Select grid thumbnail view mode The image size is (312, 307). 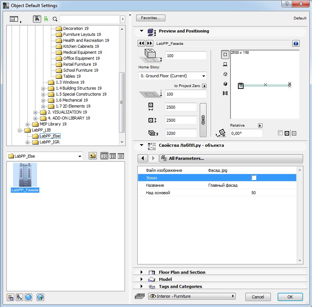(x=113, y=156)
